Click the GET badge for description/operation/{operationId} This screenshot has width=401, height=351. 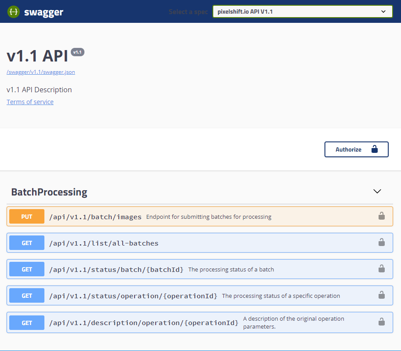[27, 322]
